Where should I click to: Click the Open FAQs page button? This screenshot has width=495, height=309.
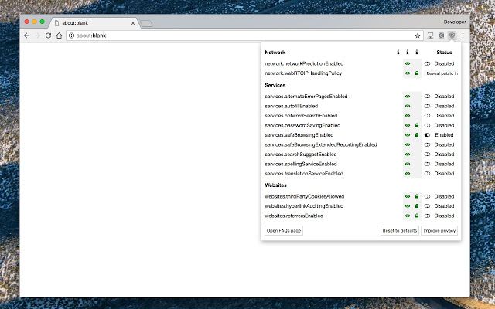(284, 231)
